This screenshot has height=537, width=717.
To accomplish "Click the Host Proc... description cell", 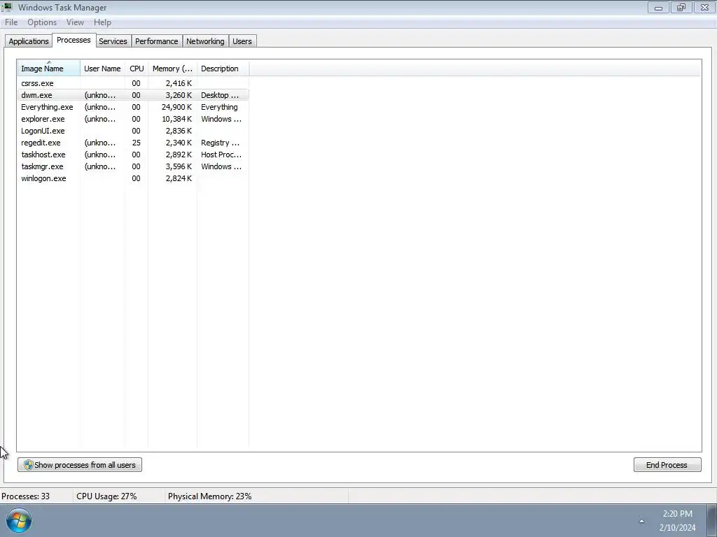I will click(x=221, y=155).
